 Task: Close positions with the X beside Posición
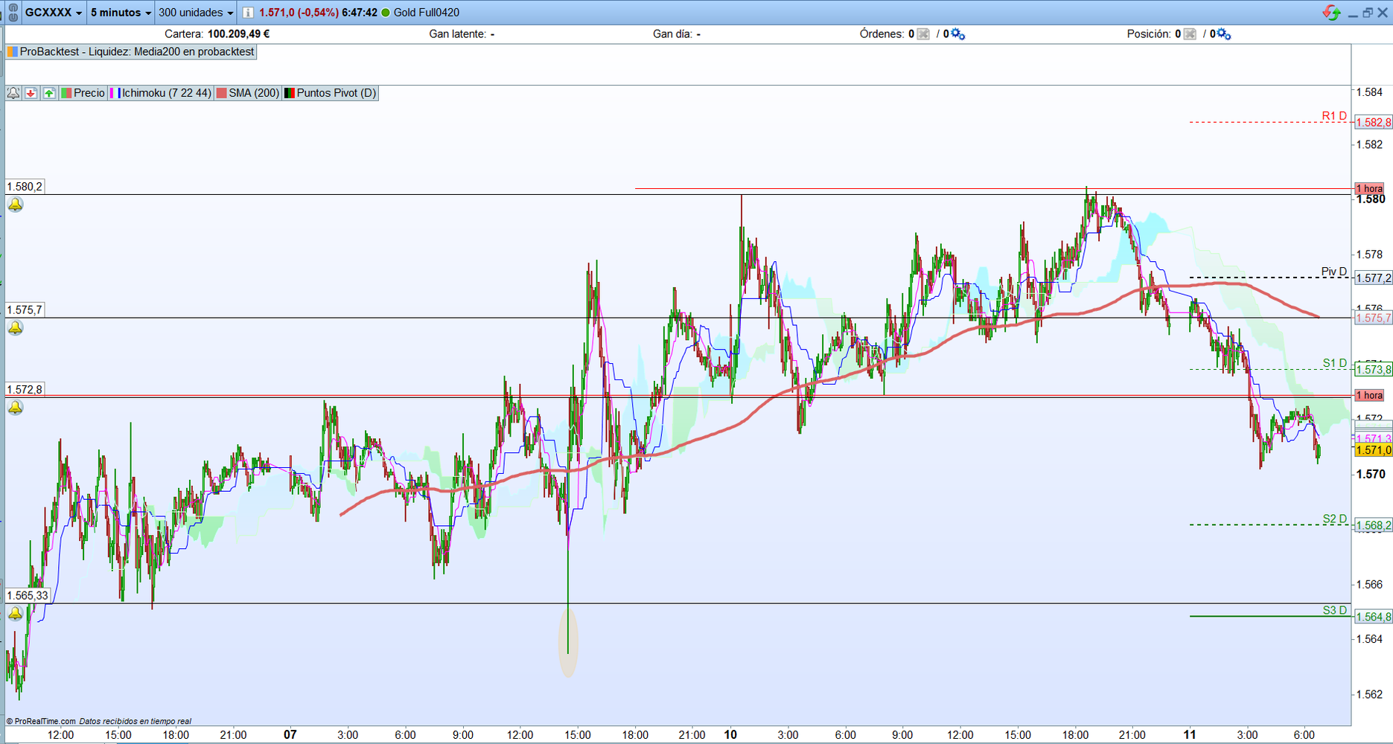(1190, 34)
